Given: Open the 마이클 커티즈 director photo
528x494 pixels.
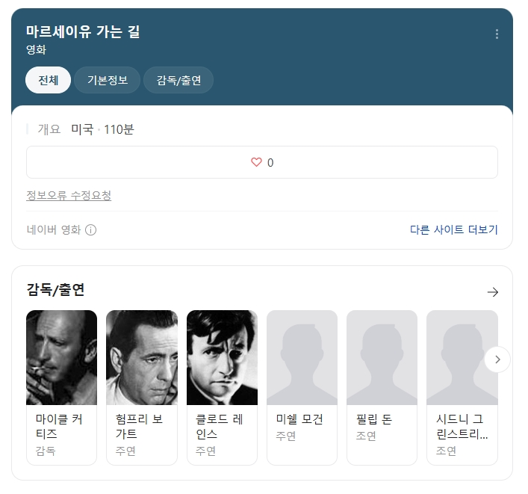Looking at the screenshot, I should tap(62, 357).
